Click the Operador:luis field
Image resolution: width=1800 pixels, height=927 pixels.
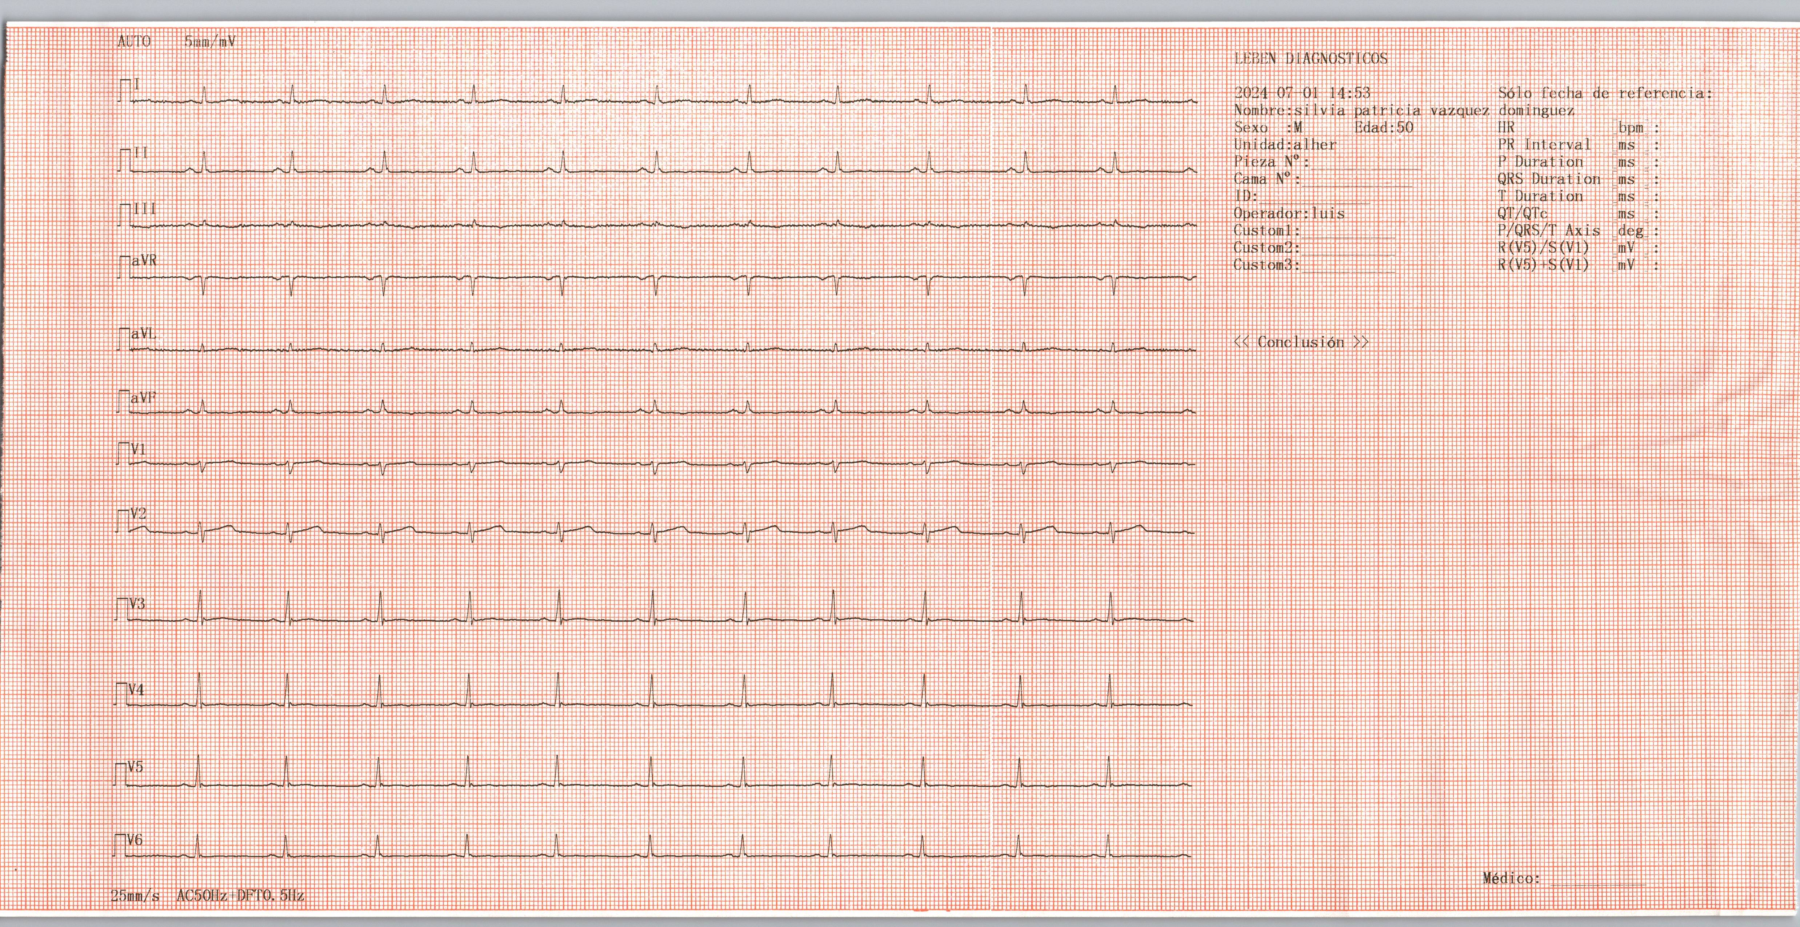coord(1289,213)
